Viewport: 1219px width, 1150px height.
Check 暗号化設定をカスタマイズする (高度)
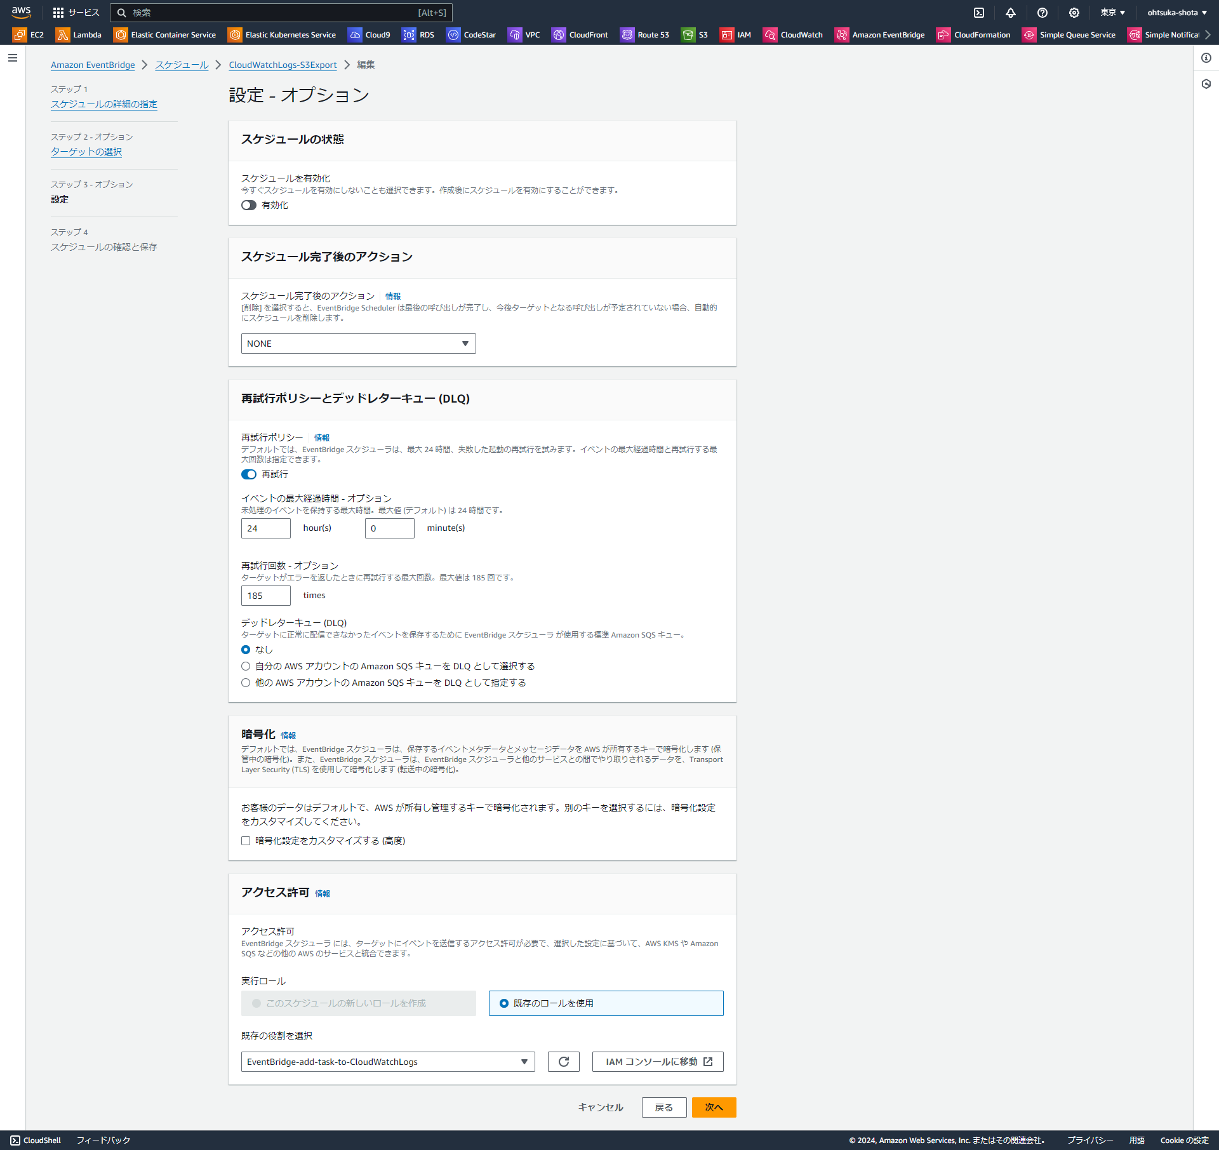(246, 840)
